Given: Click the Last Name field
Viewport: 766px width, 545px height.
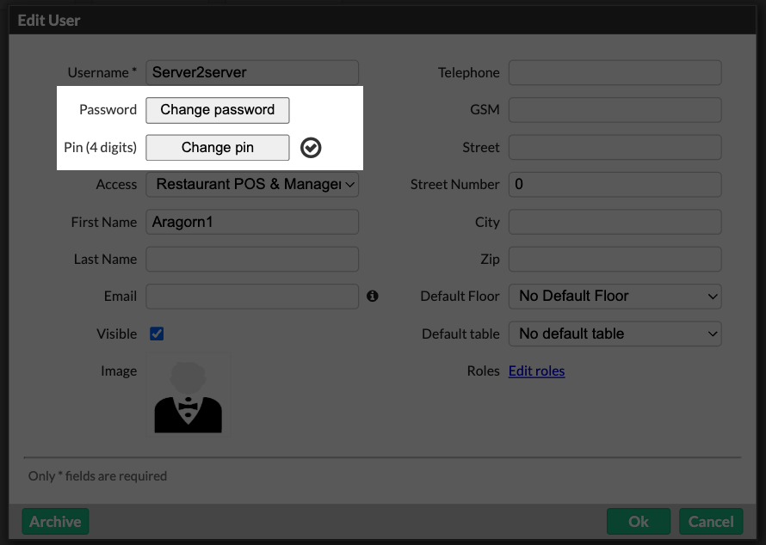Looking at the screenshot, I should click(252, 259).
